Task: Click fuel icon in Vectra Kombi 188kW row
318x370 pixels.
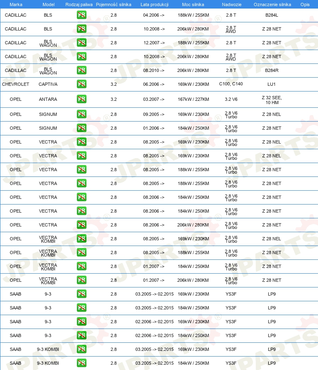Action: click(x=81, y=252)
